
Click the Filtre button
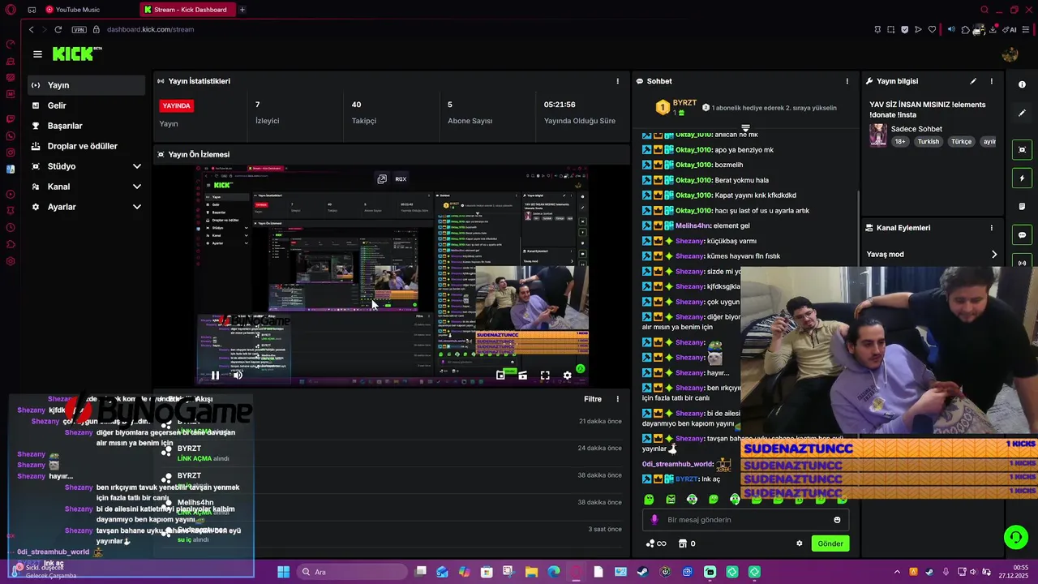pyautogui.click(x=593, y=399)
